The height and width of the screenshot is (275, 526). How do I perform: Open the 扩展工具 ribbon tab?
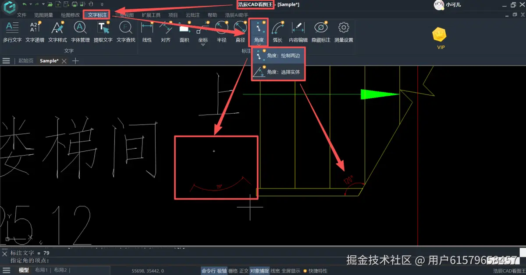tap(151, 15)
